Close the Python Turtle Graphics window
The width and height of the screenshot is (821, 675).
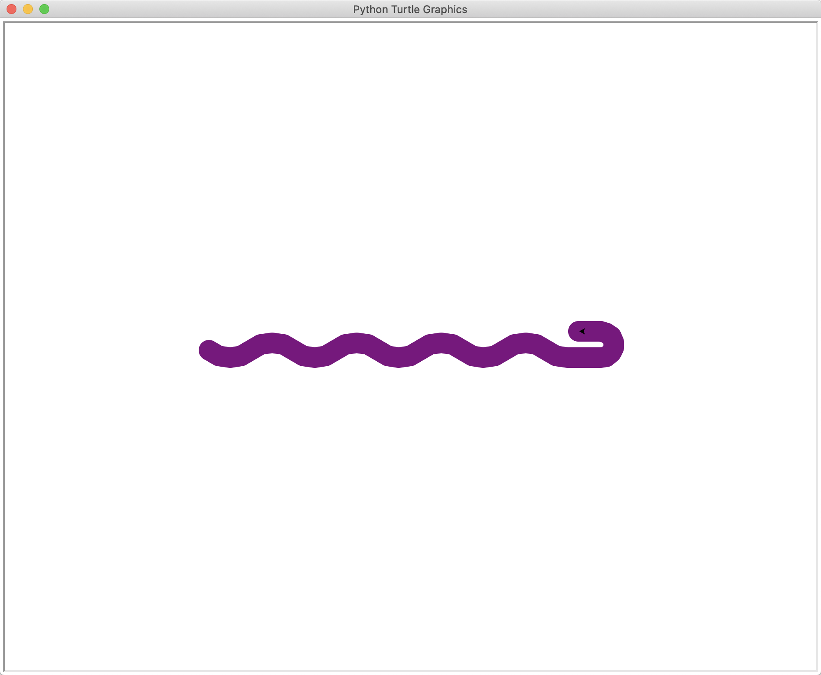[11, 9]
